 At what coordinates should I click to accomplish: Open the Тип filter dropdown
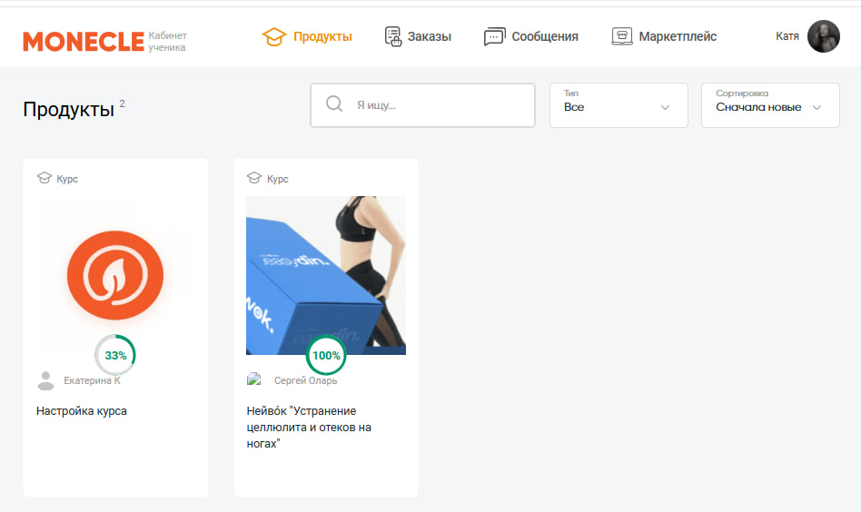coord(619,106)
